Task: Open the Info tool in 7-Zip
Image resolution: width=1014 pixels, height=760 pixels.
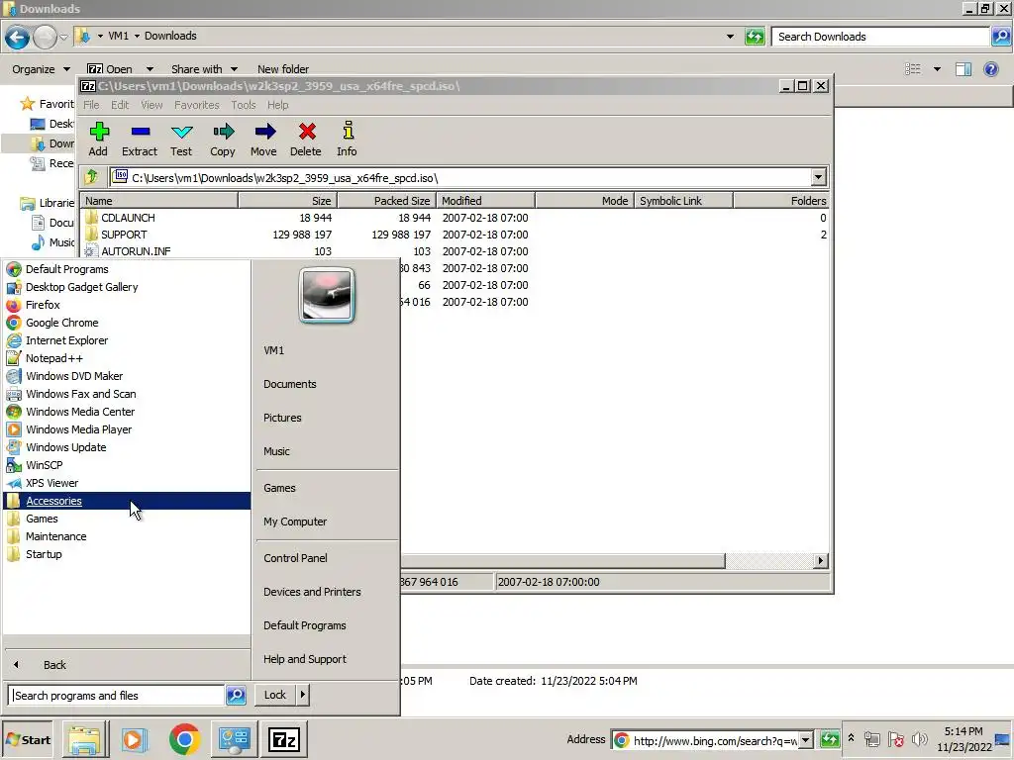Action: click(x=348, y=139)
